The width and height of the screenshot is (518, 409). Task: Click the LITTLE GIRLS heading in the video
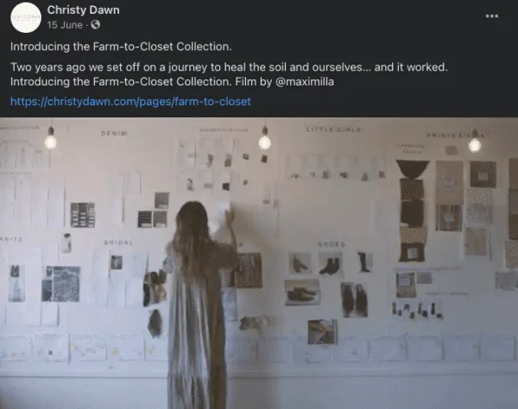[x=333, y=129]
